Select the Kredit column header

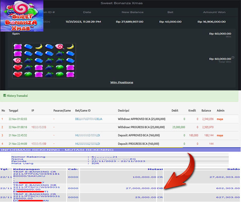pyautogui.click(x=192, y=110)
